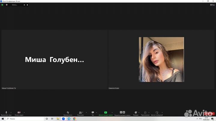
Task: Expand the arrow beside Whiteboards
Action: pyautogui.click(x=162, y=113)
